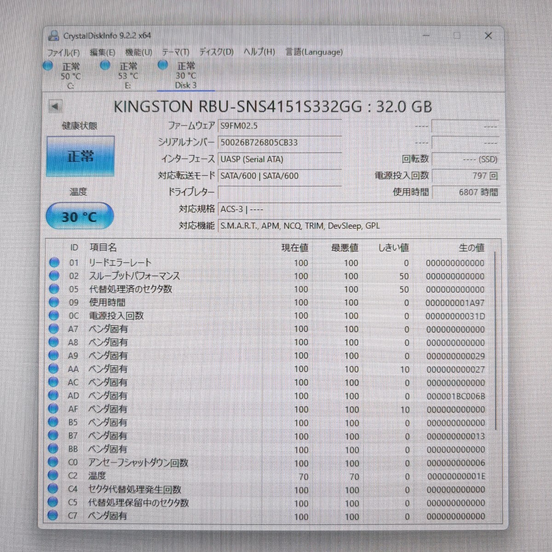Click the features field S.M.A.R.T., APM, NCQ
552x552 pixels.
pyautogui.click(x=359, y=226)
